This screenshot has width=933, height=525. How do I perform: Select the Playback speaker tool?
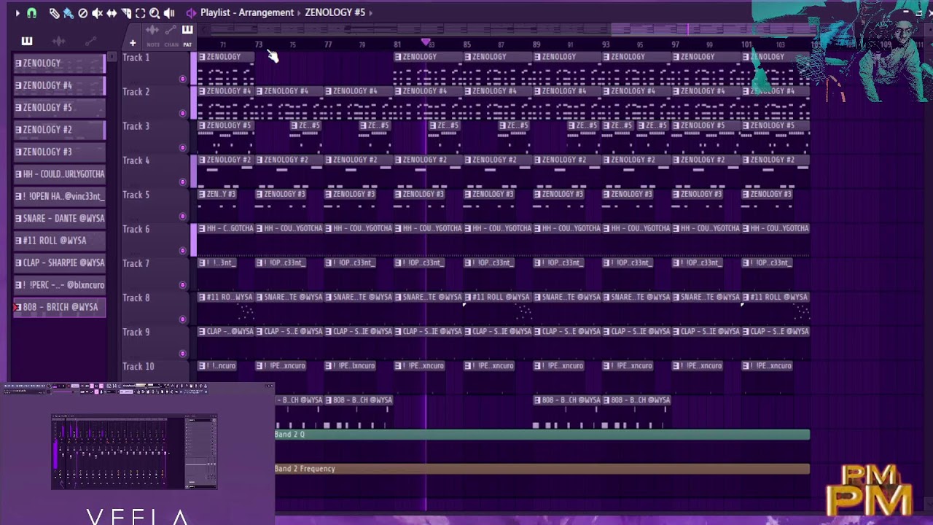[x=169, y=12]
